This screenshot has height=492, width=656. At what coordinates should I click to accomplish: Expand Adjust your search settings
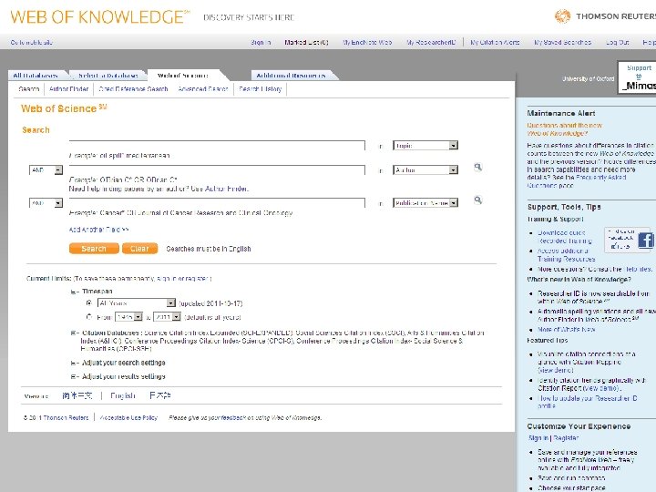pos(75,364)
